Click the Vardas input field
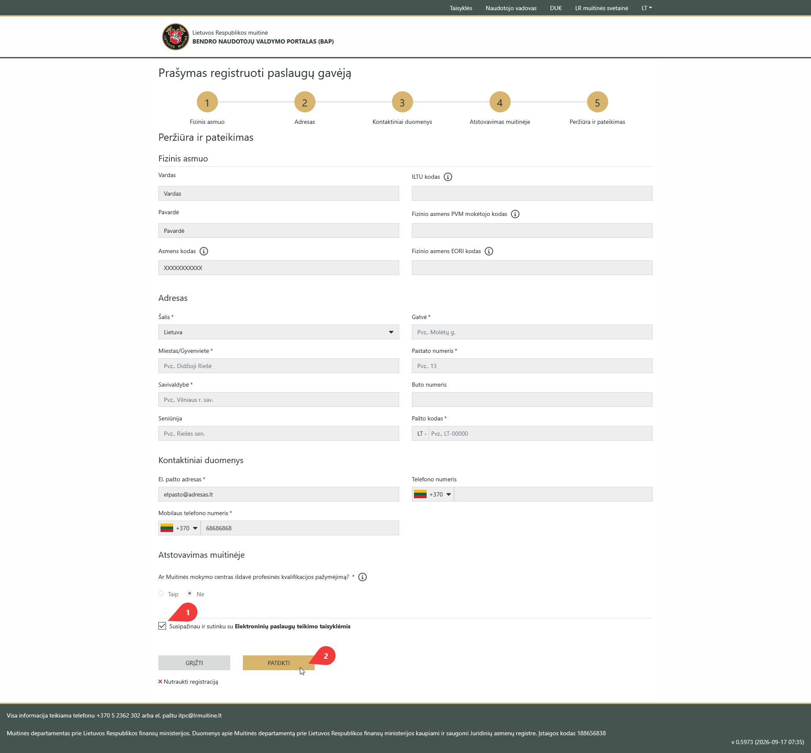Viewport: 811px width, 753px height. point(279,194)
